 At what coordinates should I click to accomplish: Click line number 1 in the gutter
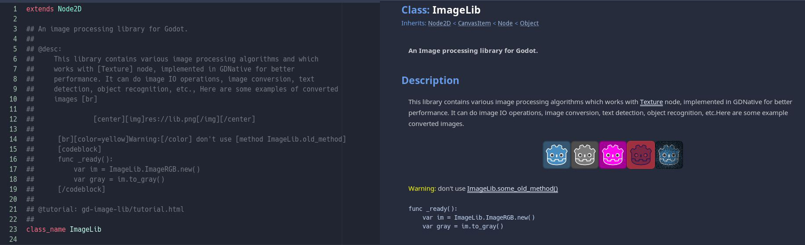point(15,9)
